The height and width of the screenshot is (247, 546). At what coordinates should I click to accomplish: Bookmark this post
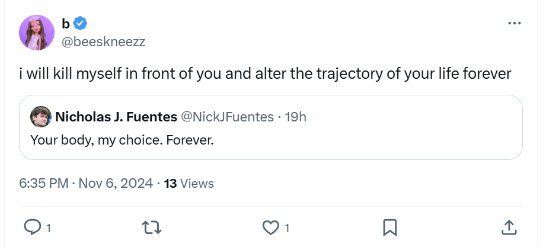point(389,227)
